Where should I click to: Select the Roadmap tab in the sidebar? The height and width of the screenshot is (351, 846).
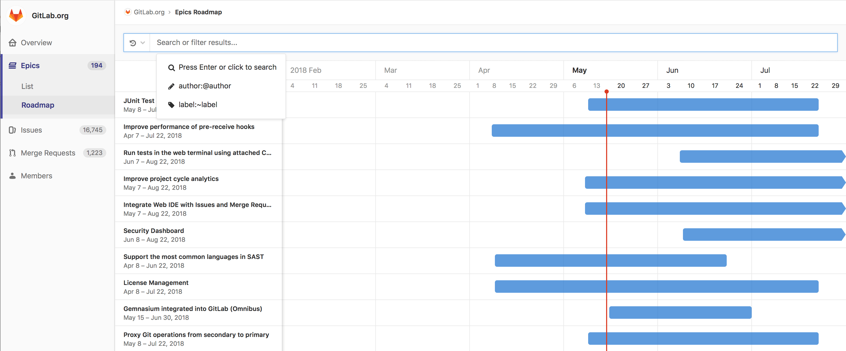click(38, 105)
